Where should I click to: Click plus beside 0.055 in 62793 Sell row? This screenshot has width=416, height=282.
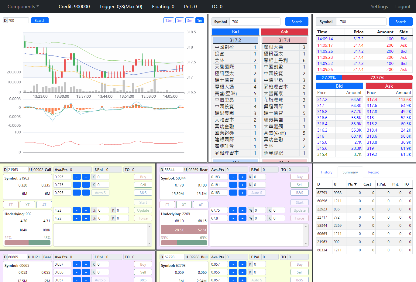tap(242, 272)
